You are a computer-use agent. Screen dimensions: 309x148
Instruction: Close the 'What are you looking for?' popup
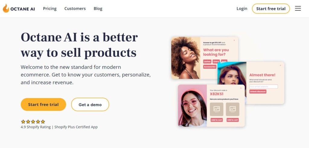tap(234, 40)
